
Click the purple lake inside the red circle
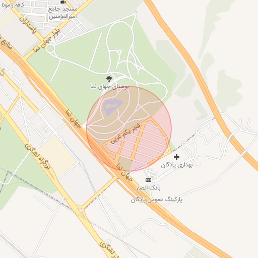[x=111, y=107]
